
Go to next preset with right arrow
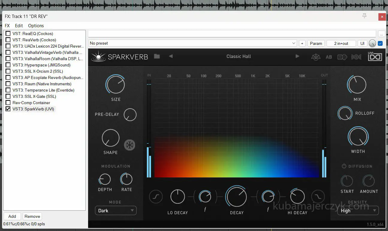pyautogui.click(x=297, y=56)
